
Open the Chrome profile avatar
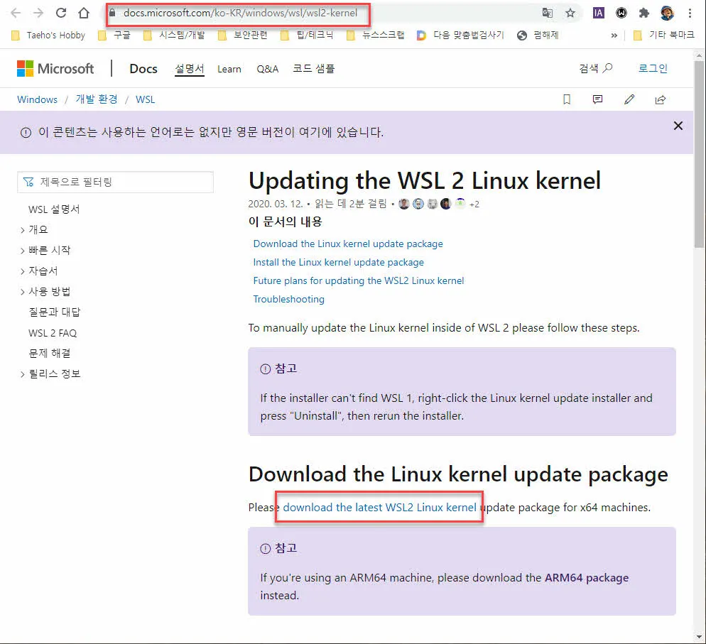(x=667, y=13)
